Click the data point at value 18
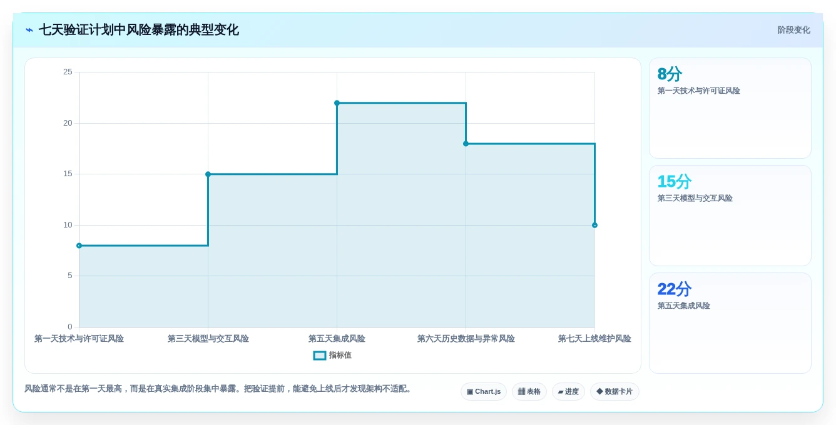This screenshot has height=425, width=836. coord(466,144)
